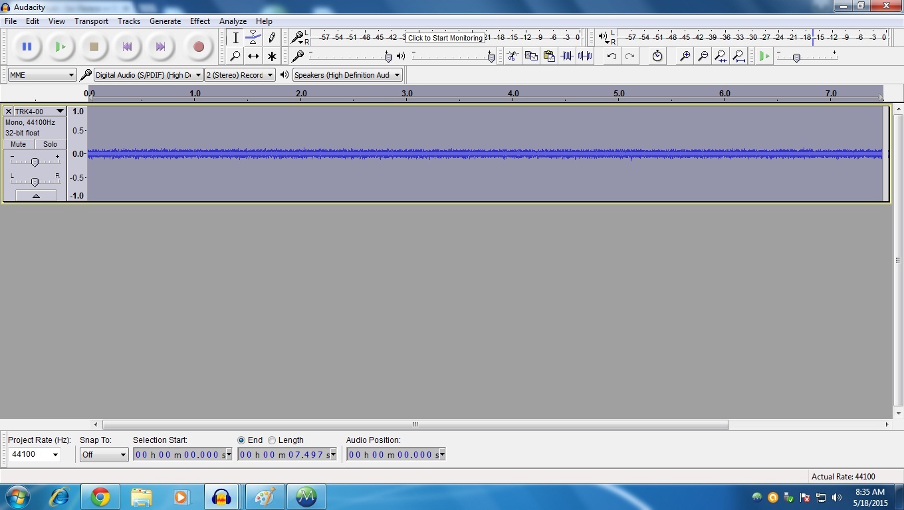Click the 3.0 mark on timeline ruler
This screenshot has width=904, height=510.
pos(407,94)
